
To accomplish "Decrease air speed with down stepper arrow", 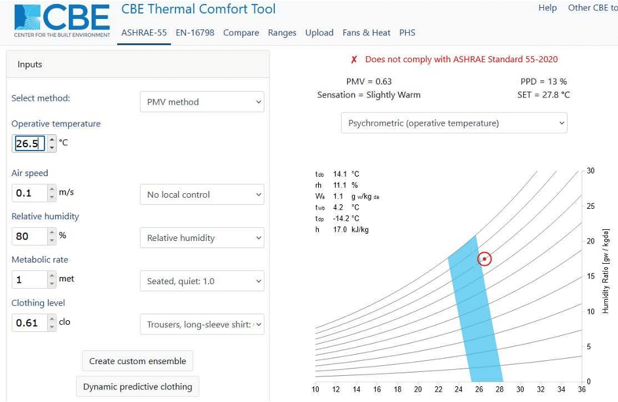I will (52, 196).
